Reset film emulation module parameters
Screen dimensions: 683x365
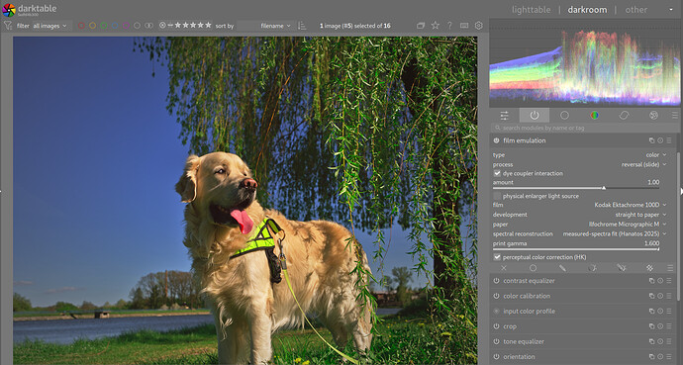(x=660, y=140)
